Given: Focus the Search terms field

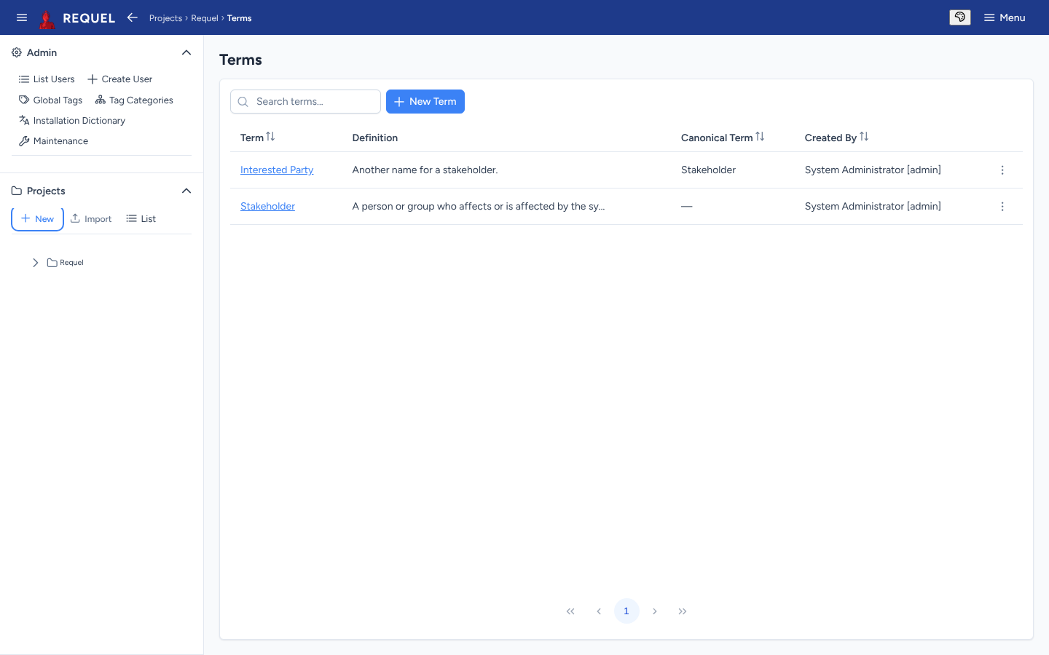Looking at the screenshot, I should 306,102.
